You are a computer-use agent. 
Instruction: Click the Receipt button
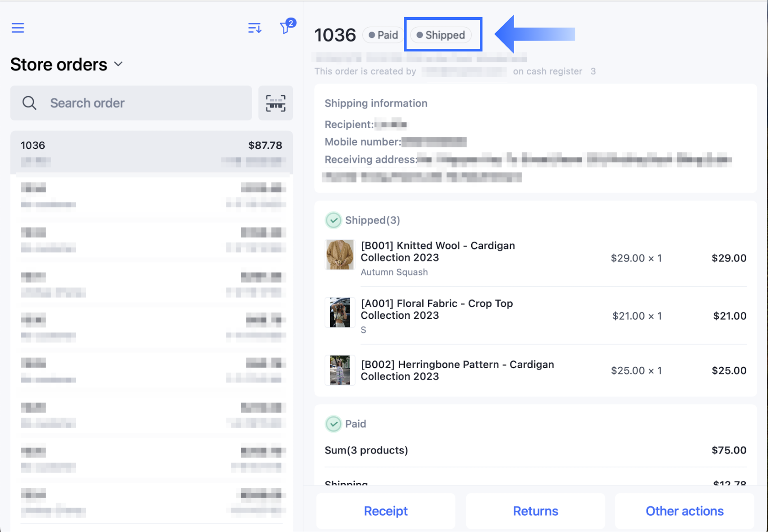coord(386,511)
